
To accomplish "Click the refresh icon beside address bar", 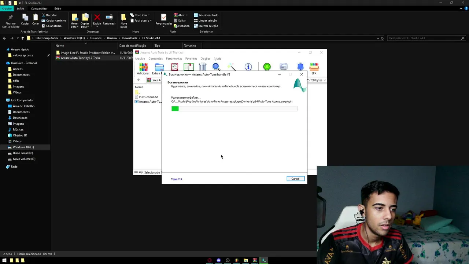I will coord(382,38).
